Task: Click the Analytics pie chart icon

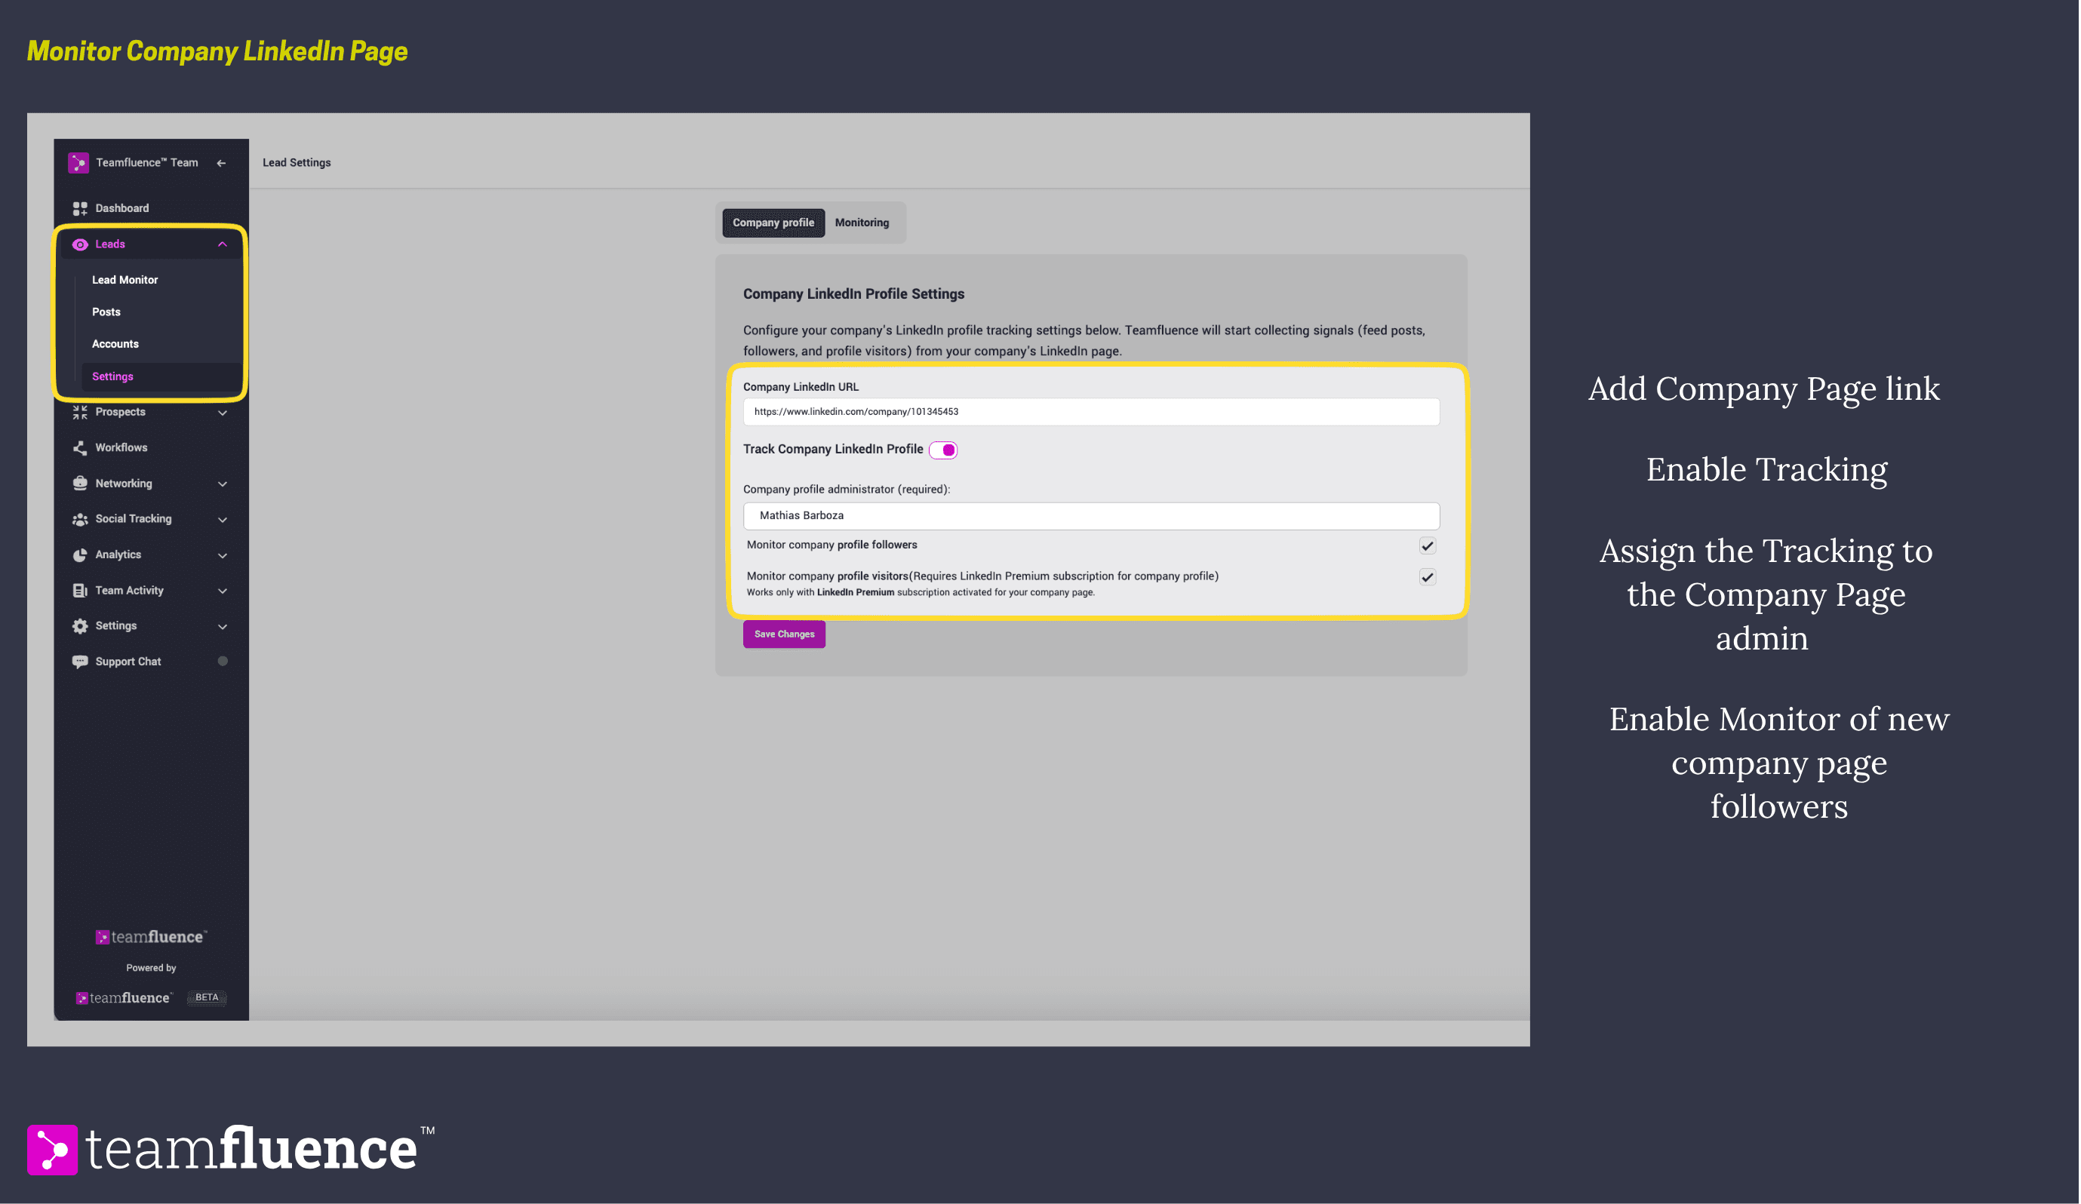Action: point(79,554)
